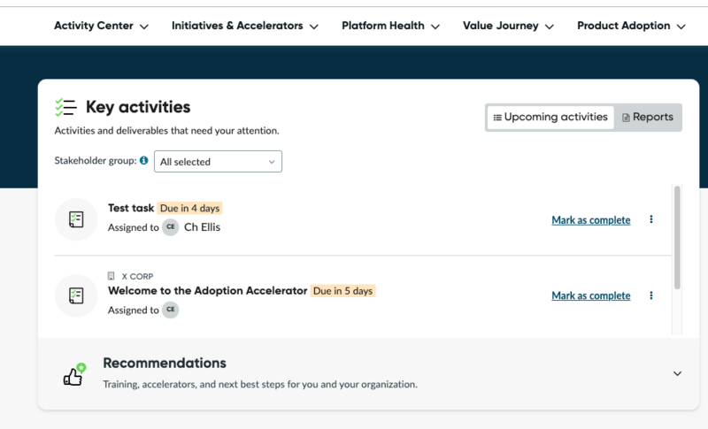The width and height of the screenshot is (708, 429).
Task: Click the key activities list scrollbar
Action: (x=677, y=238)
